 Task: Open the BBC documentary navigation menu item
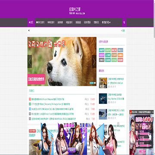40,22
